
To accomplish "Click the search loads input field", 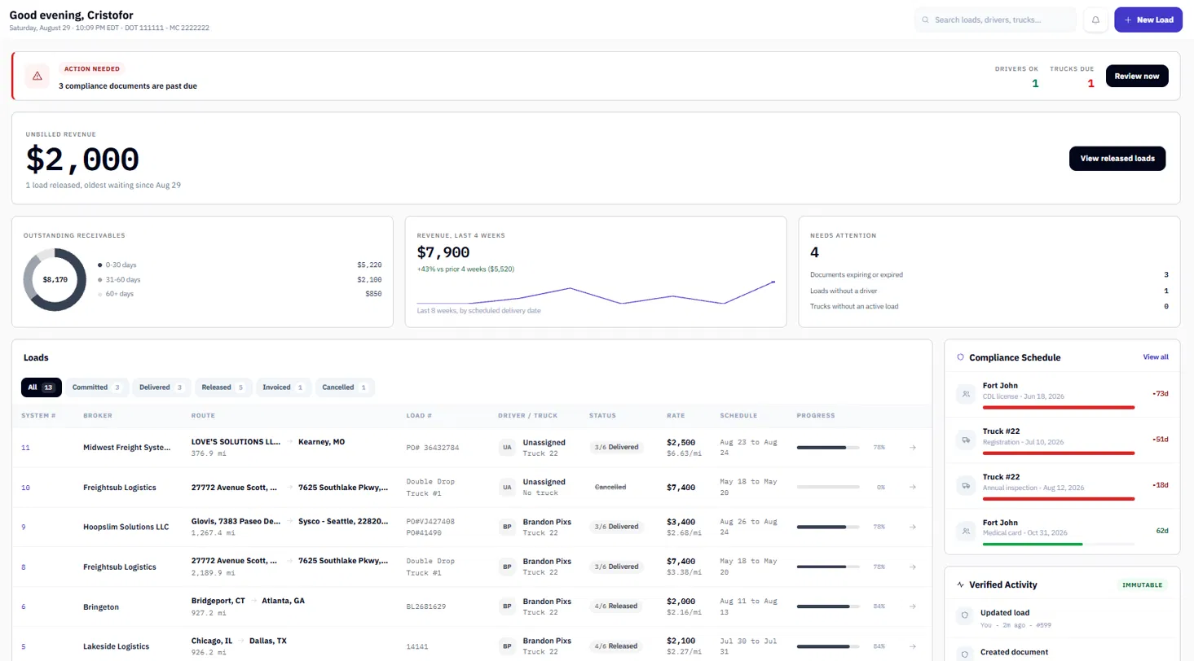I will [996, 20].
